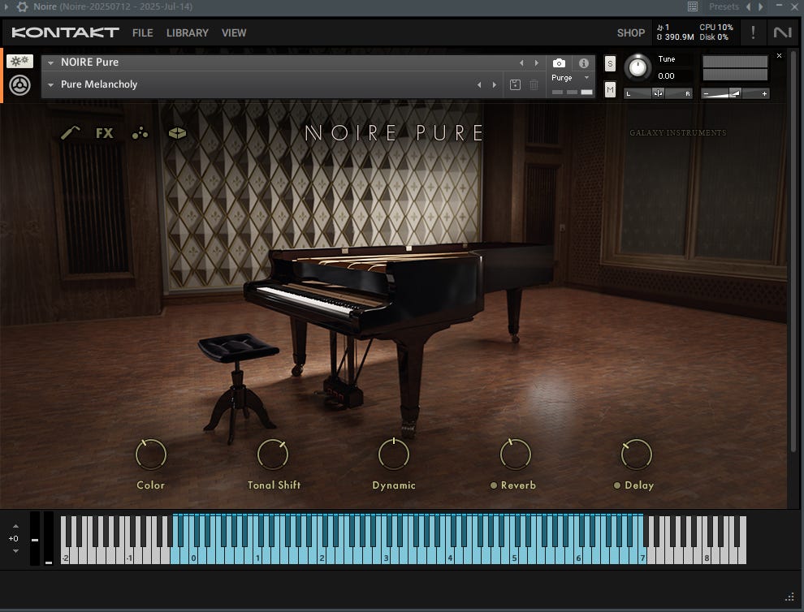Select the previous snapshot arrow

[479, 84]
